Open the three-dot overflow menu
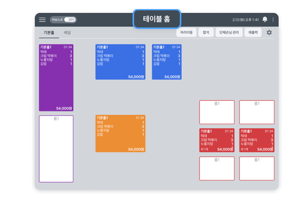Image resolution: width=306 pixels, height=209 pixels. (x=272, y=20)
